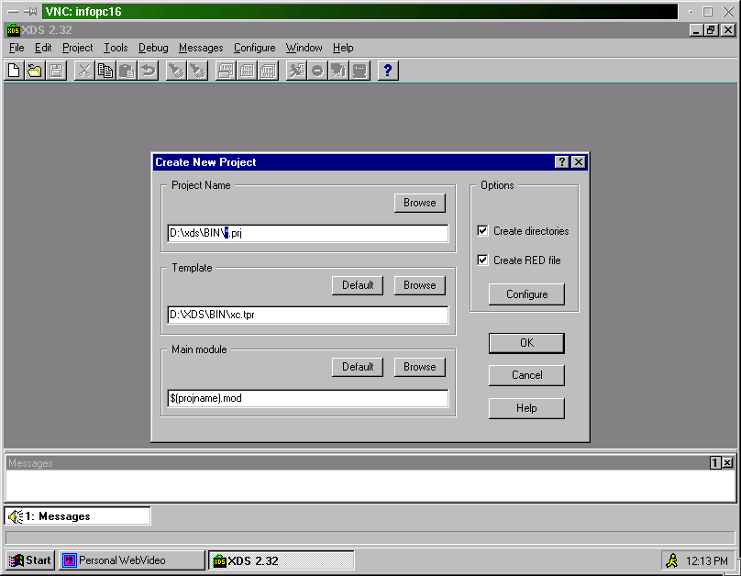Viewport: 741px width, 576px height.
Task: Click the running man Run toolbar icon
Action: tap(296, 71)
